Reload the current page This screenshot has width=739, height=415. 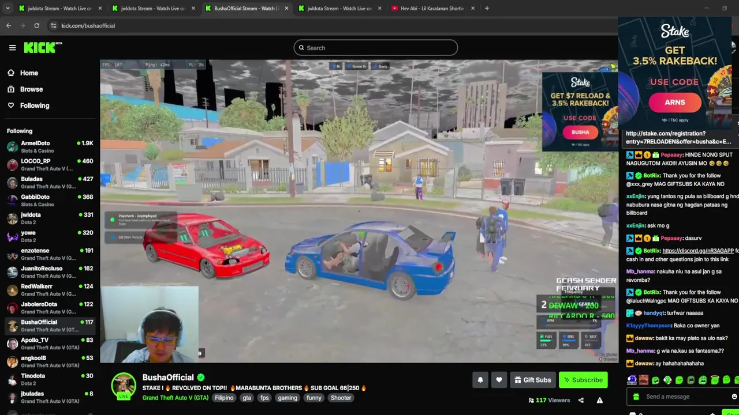(36, 25)
